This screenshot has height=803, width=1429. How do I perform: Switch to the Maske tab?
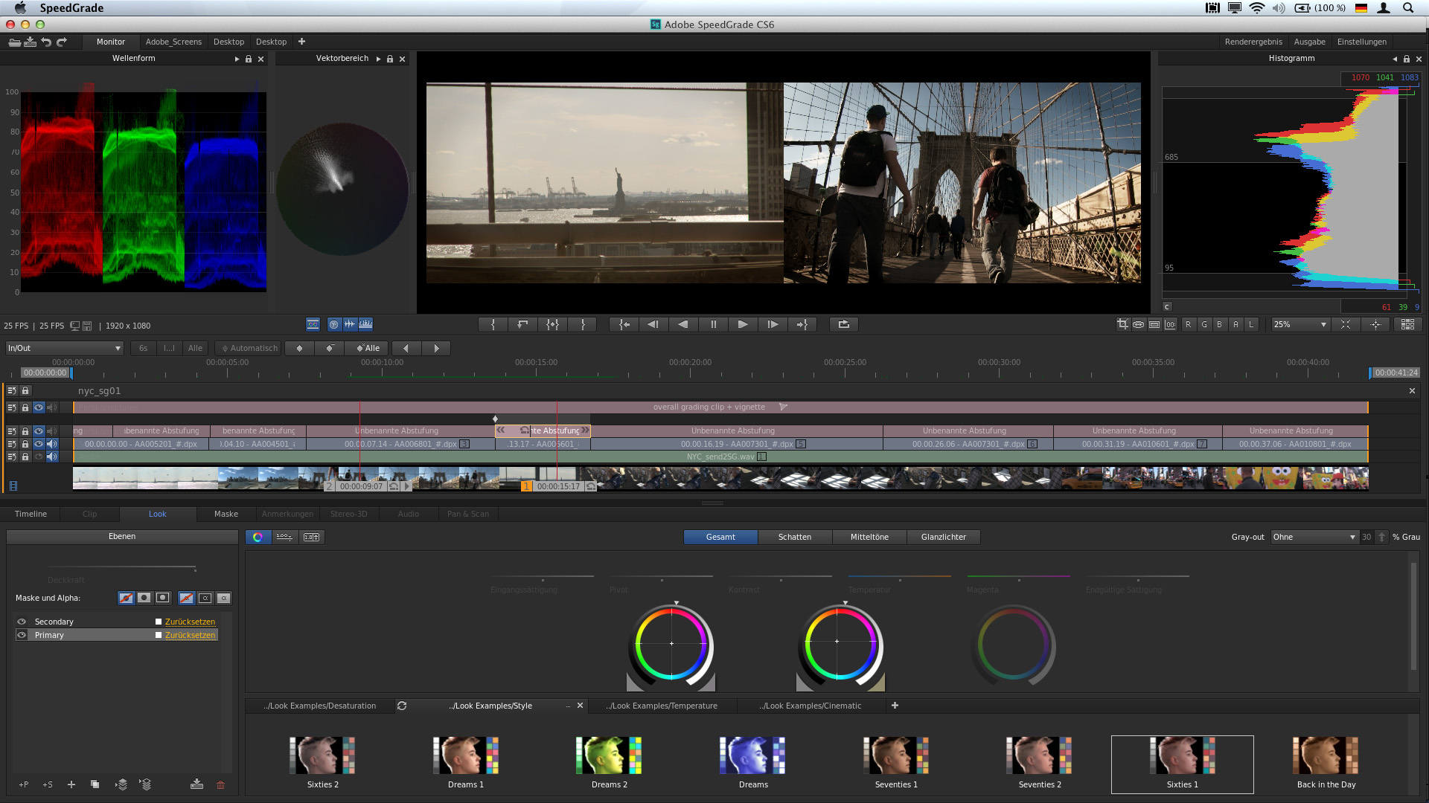[x=226, y=514]
